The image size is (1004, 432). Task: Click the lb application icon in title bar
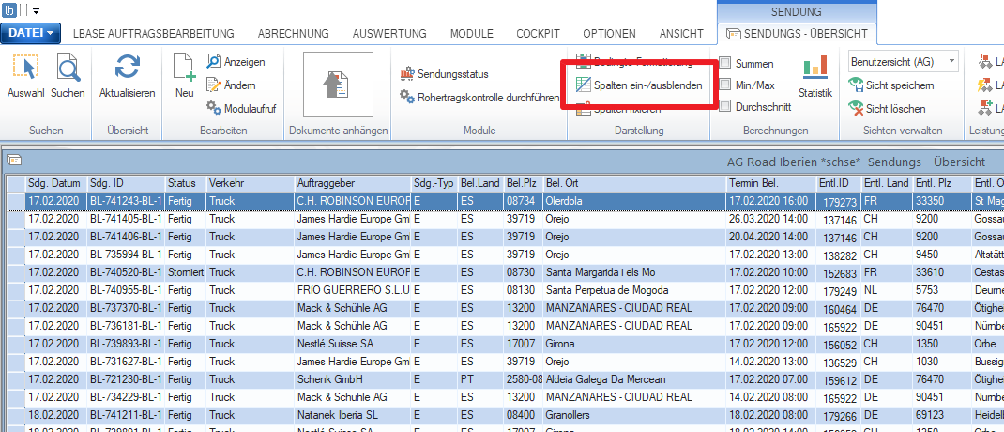click(11, 10)
